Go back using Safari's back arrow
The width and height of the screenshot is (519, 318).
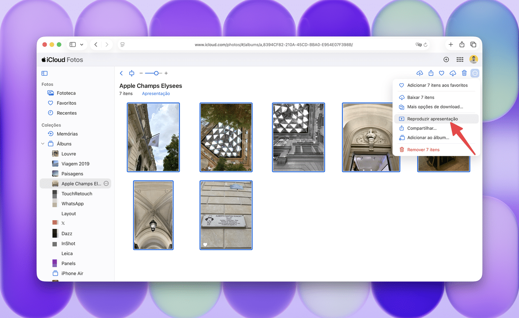[x=96, y=44]
